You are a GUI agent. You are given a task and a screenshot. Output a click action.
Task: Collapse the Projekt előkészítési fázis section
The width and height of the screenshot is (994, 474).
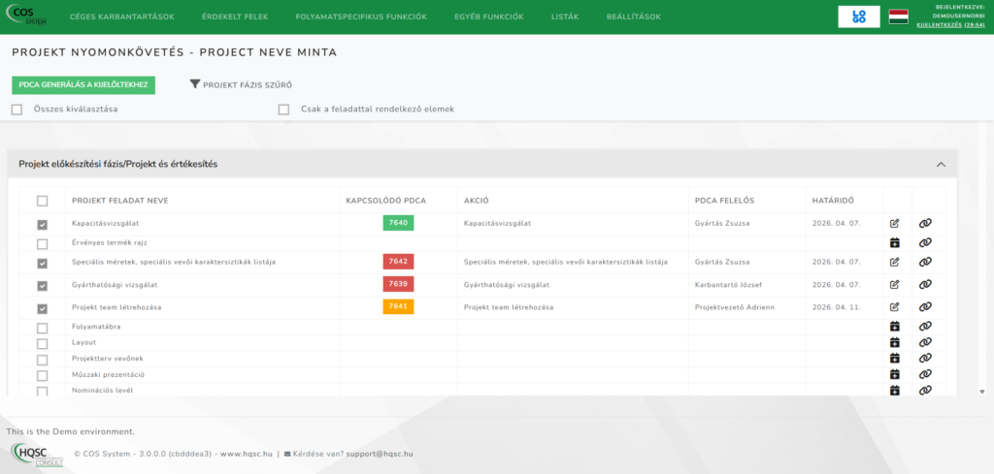(940, 165)
